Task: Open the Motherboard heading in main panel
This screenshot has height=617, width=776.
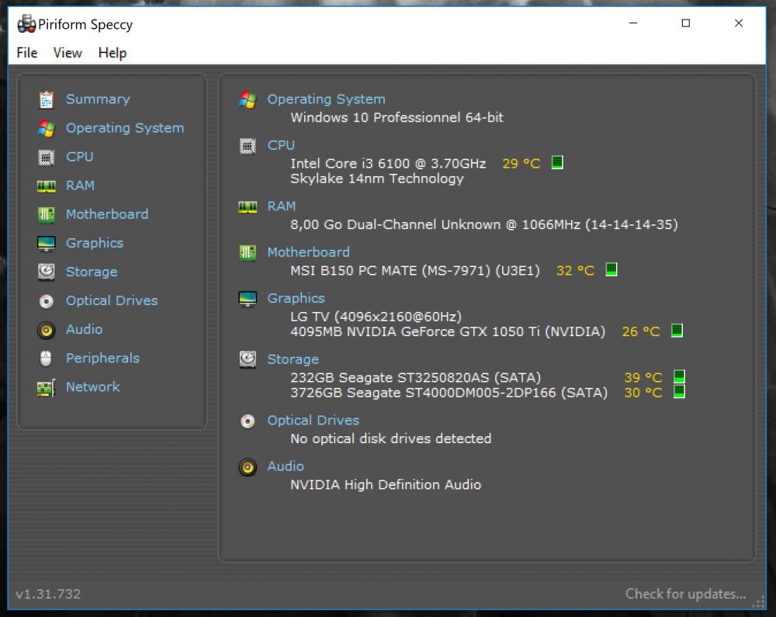Action: coord(308,252)
